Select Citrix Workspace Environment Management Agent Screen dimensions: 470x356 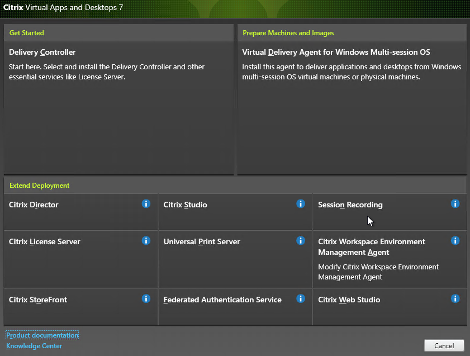pos(372,247)
